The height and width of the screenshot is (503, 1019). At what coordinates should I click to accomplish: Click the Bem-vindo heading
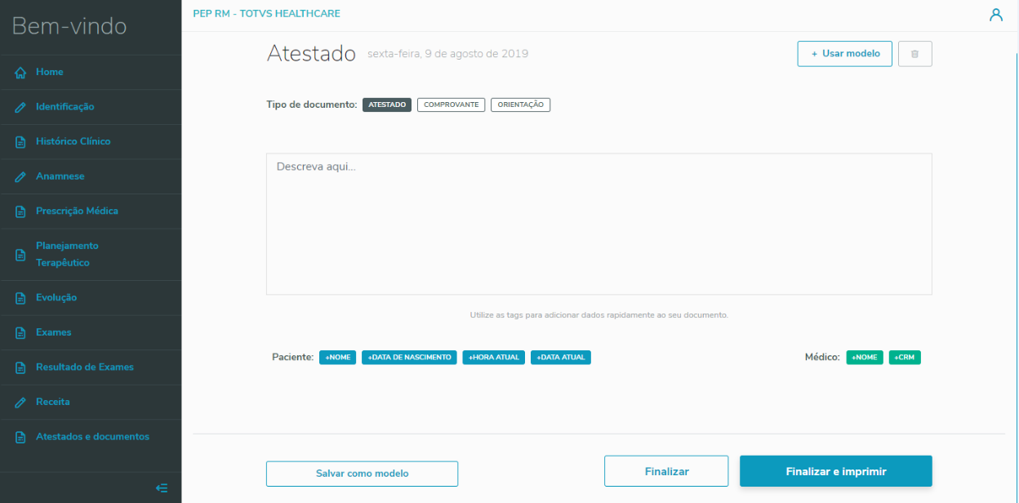click(69, 26)
